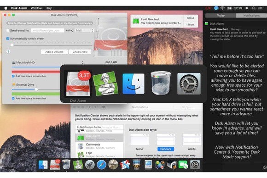The image size is (267, 178).
Task: Click Limit Reached notification in Notification Center
Action: [238, 34]
